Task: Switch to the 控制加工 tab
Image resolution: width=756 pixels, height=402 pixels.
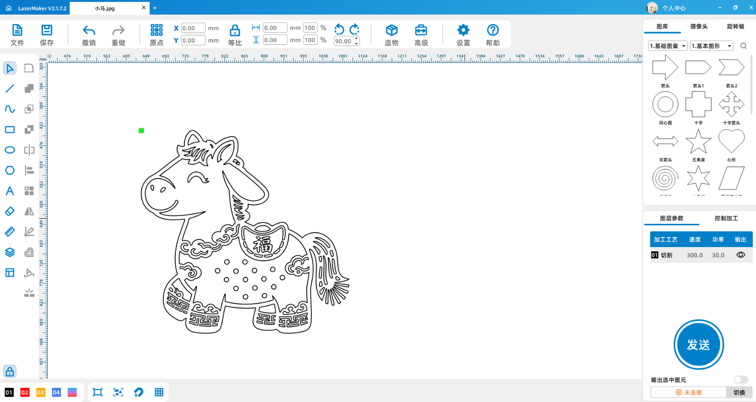Action: point(726,218)
